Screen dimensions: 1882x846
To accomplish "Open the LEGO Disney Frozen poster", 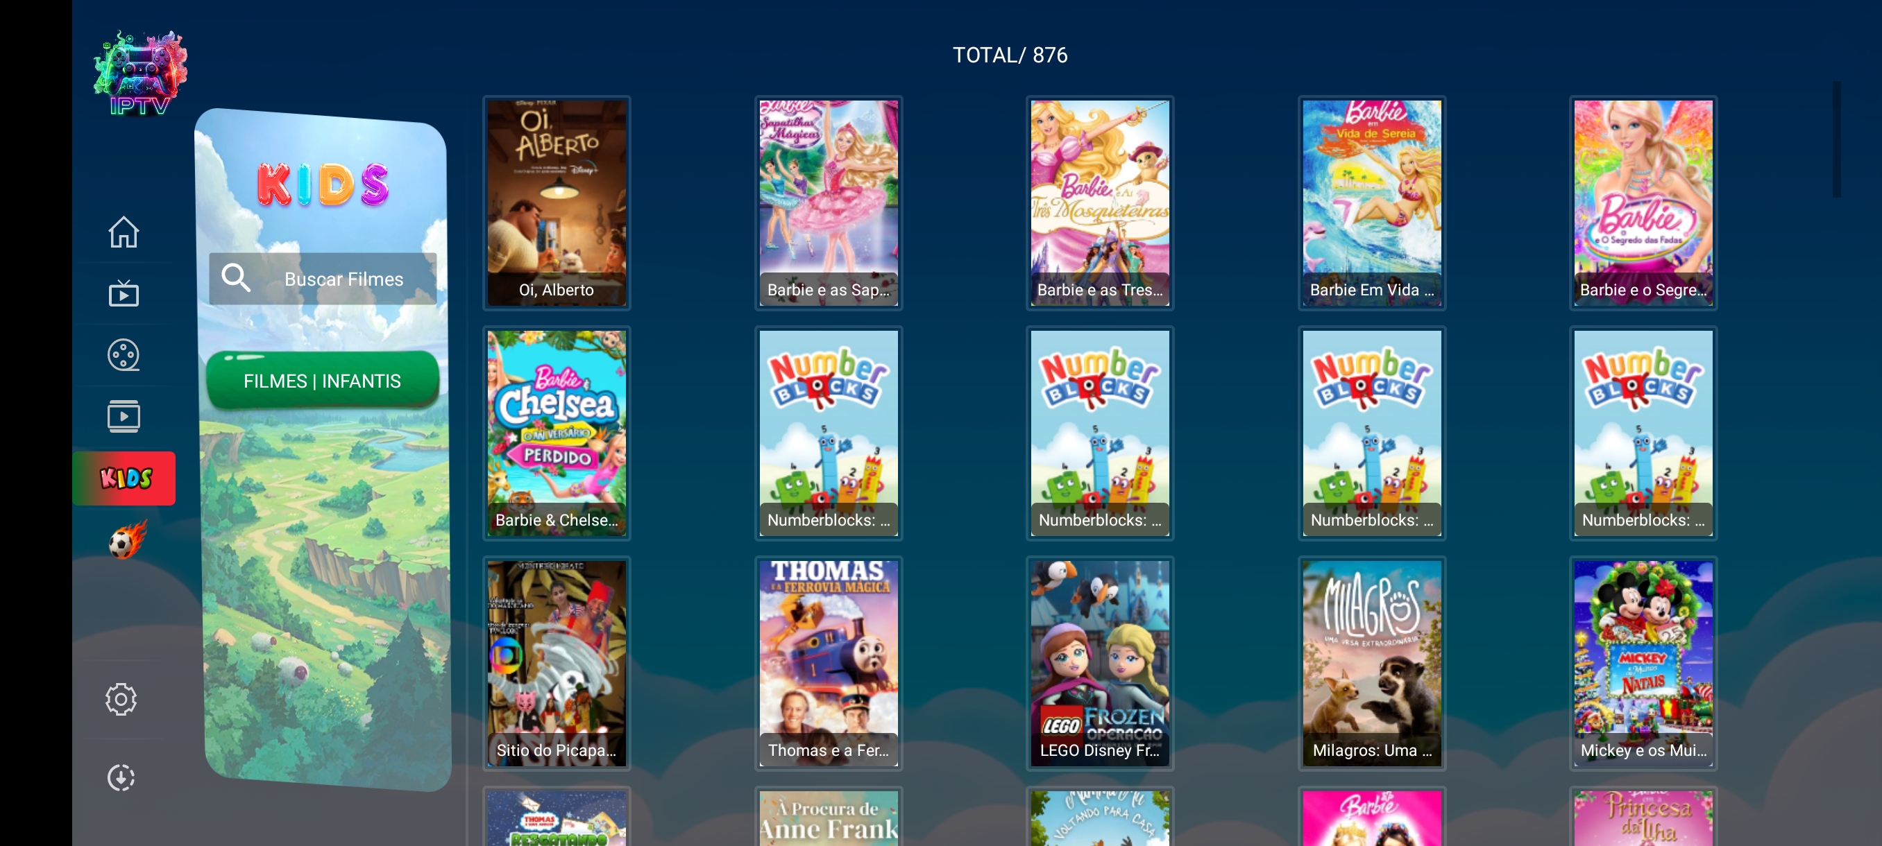I will click(1099, 663).
